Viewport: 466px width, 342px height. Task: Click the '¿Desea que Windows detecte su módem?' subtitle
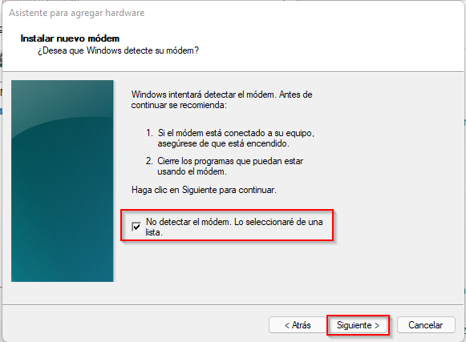[118, 50]
